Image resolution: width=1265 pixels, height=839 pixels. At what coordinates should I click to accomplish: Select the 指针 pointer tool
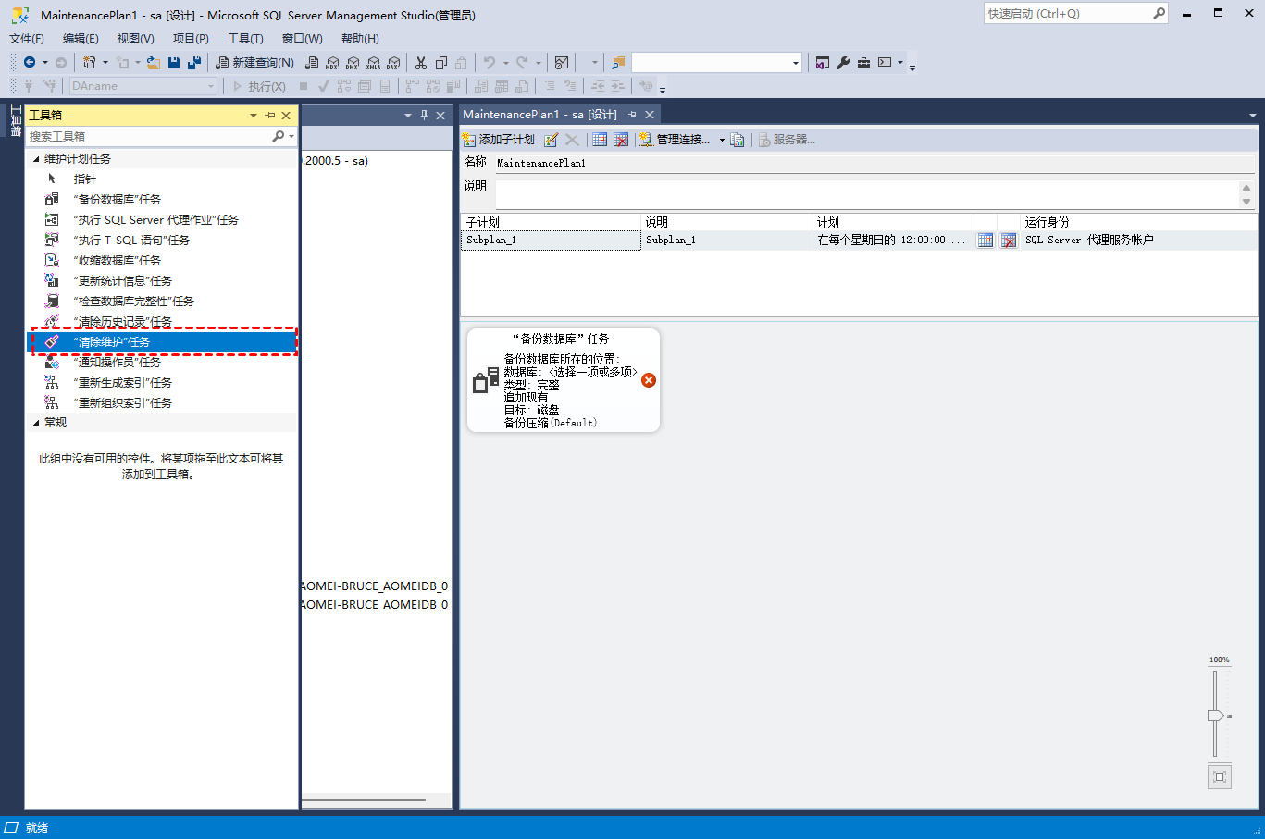162,179
